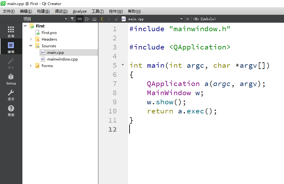Open the Design mode pencil icon
The width and height of the screenshot is (284, 184).
point(11,61)
